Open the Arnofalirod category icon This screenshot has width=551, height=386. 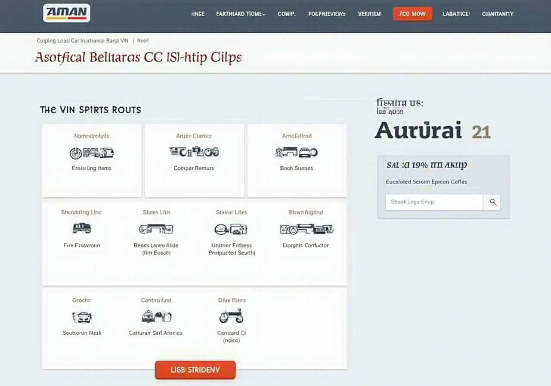point(296,152)
